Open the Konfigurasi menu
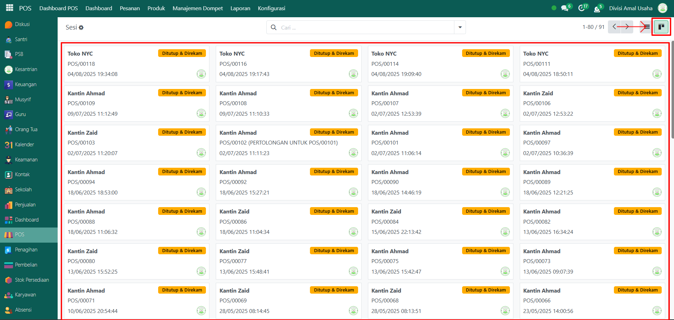This screenshot has width=674, height=320. [271, 8]
